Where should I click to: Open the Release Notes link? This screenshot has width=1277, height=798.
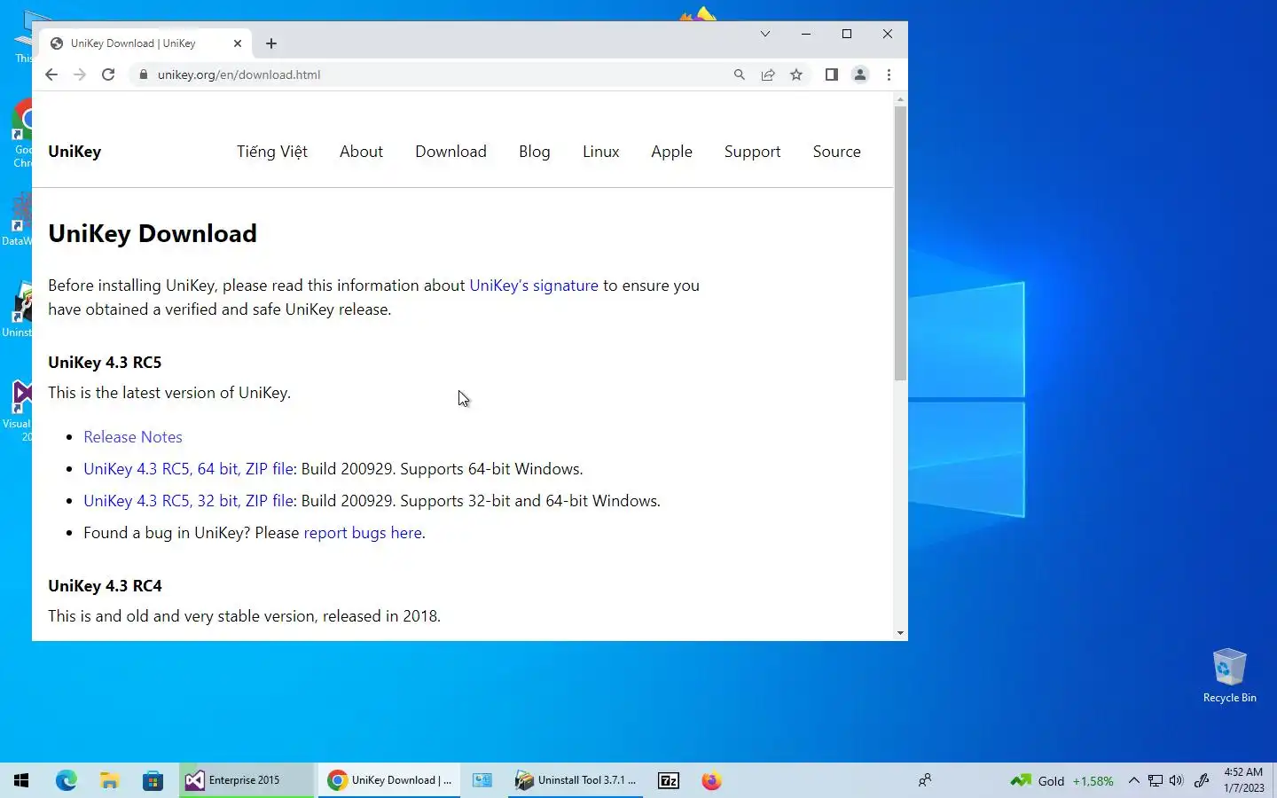[x=133, y=437]
